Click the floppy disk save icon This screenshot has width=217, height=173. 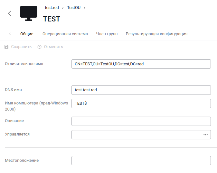[6, 47]
